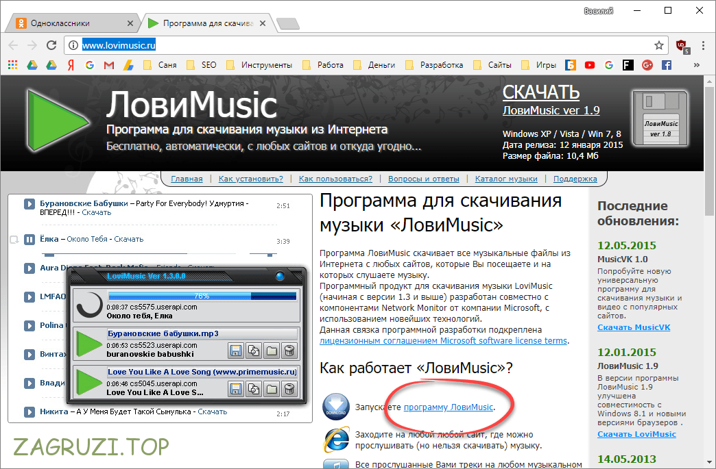Open the YouTube bookmark icon
Screen dimensions: 716x469
click(x=590, y=65)
